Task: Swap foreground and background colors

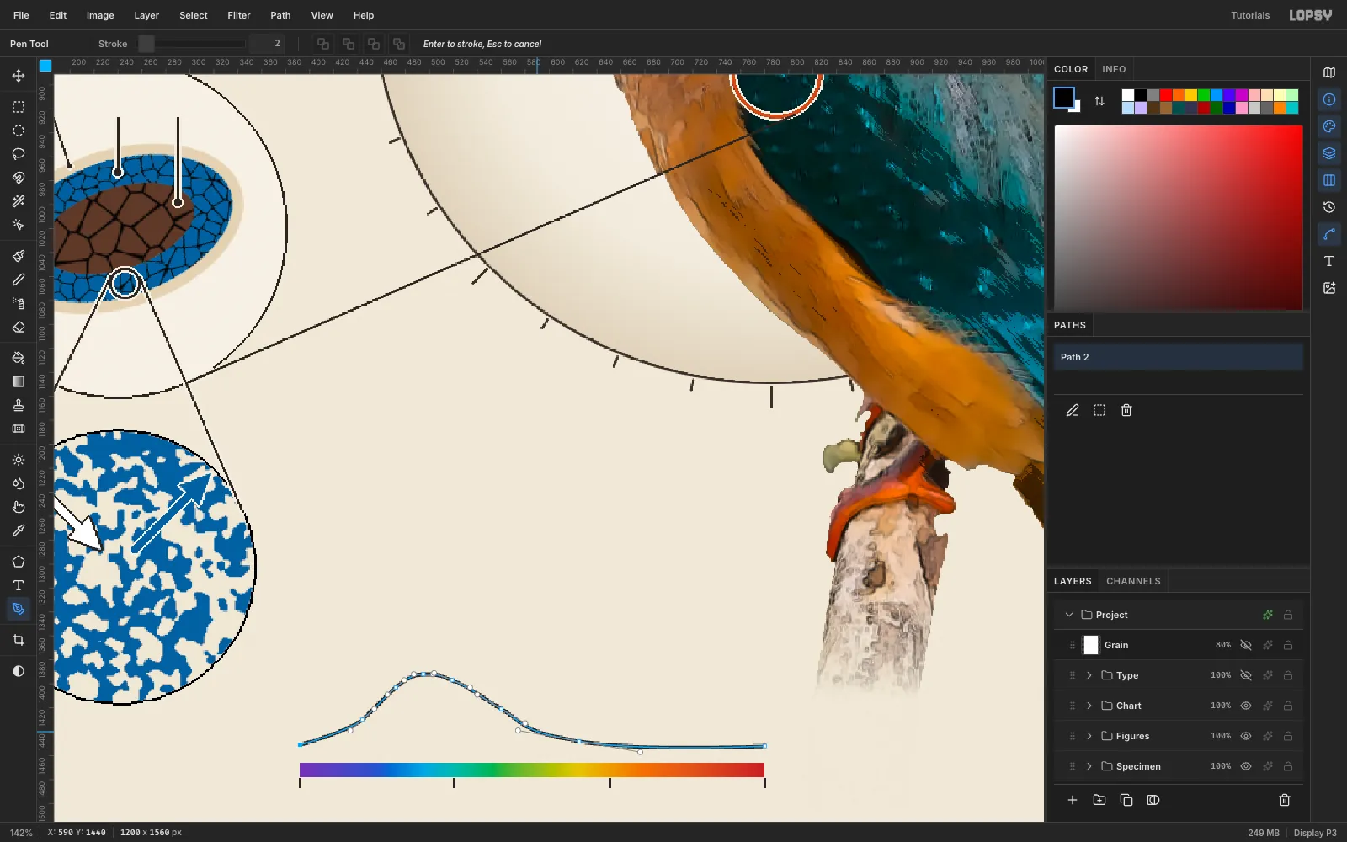Action: (x=1099, y=101)
